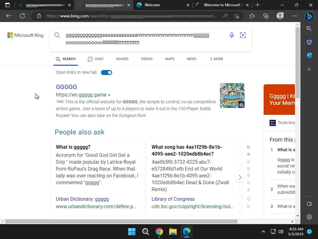Click inside the Bing search box text
This screenshot has height=239, width=318.
(137, 39)
